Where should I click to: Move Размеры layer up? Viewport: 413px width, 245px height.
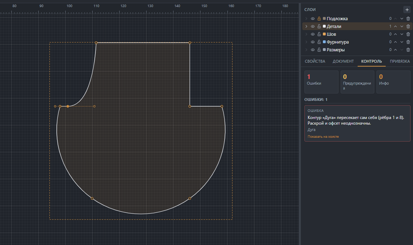click(395, 50)
